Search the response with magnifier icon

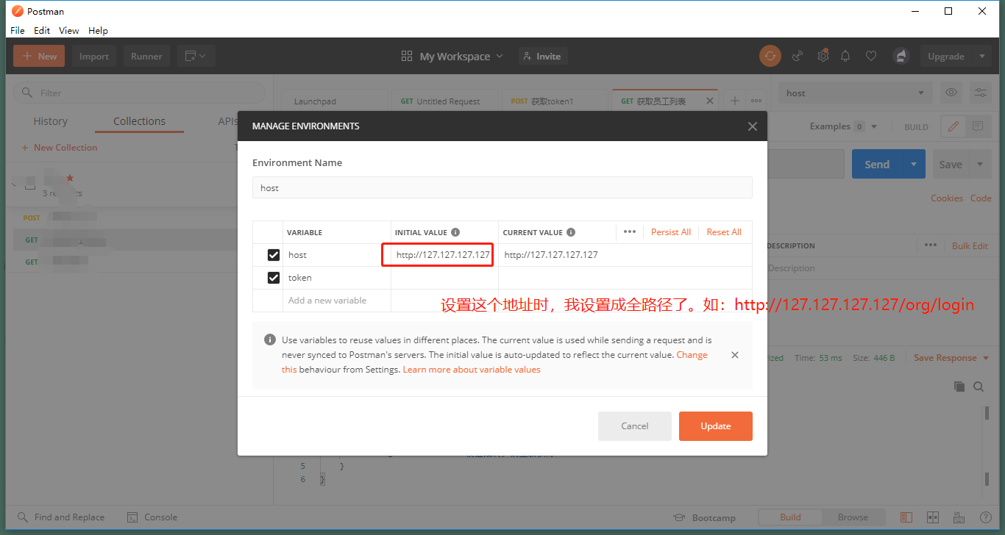coord(979,387)
